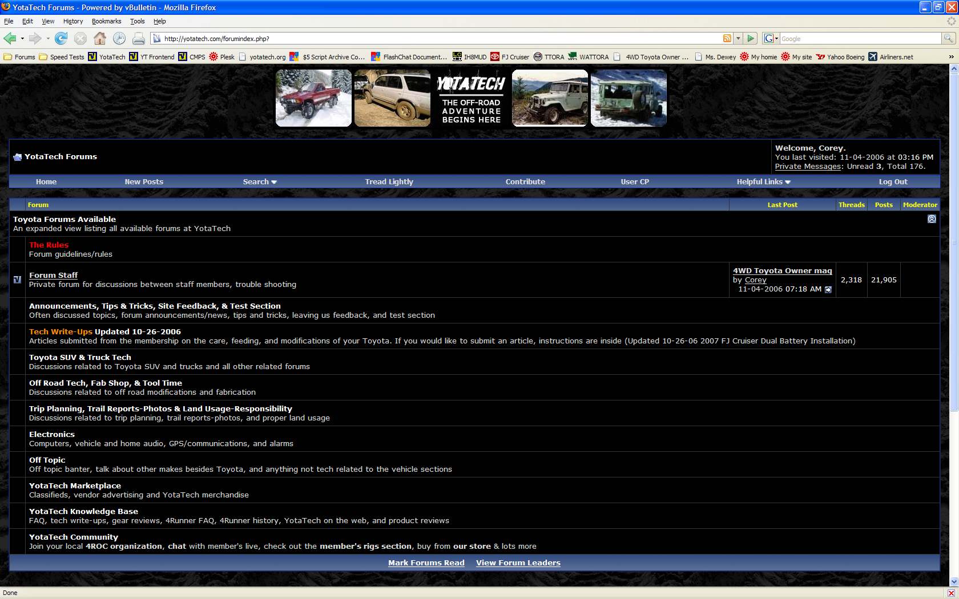Image resolution: width=959 pixels, height=599 pixels.
Task: Open the Off Topic forum
Action: pos(47,460)
